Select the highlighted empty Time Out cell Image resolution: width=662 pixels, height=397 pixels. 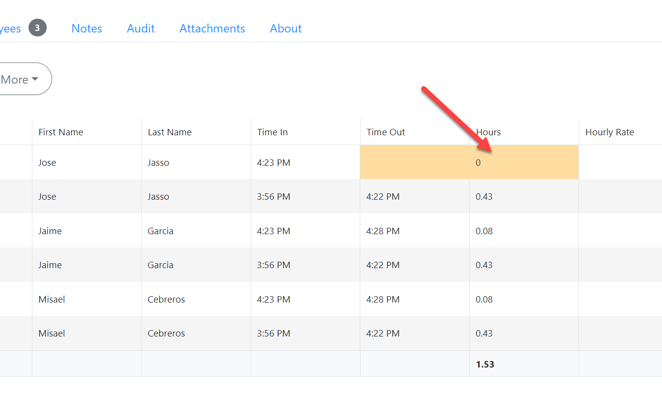coord(414,162)
